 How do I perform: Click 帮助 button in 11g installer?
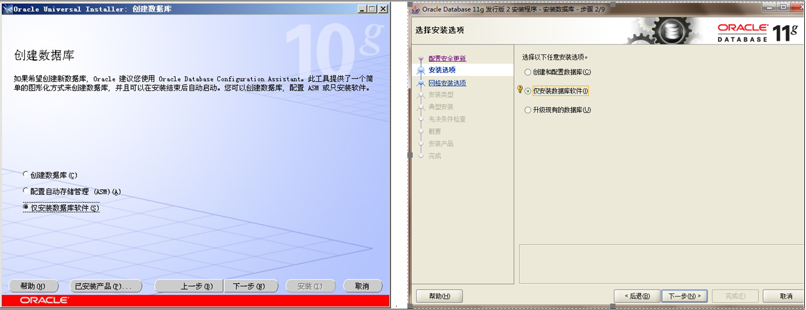438,296
